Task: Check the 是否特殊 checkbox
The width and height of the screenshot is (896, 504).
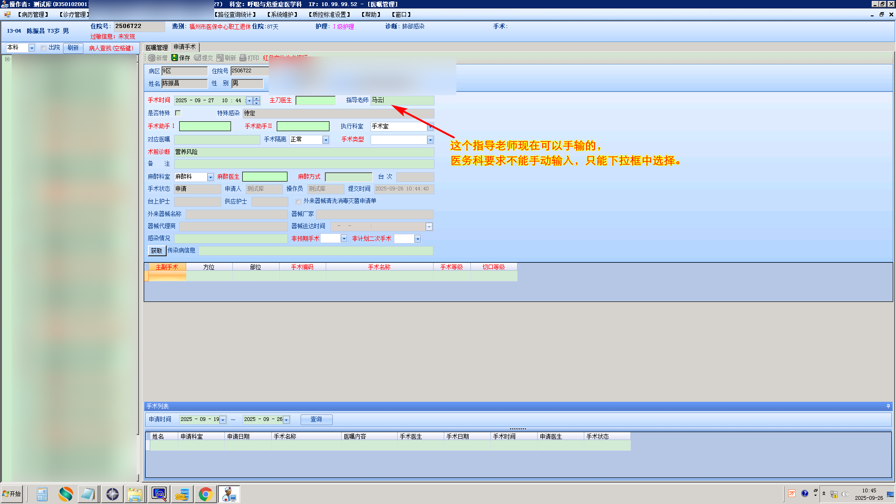Action: [178, 113]
